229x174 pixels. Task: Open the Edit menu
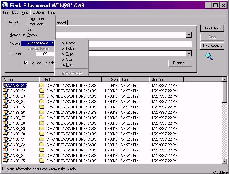[x=15, y=12]
